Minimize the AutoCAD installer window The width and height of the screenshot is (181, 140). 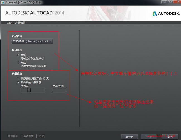pos(165,2)
